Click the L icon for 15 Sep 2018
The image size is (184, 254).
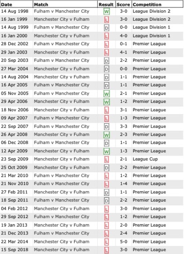(106, 250)
